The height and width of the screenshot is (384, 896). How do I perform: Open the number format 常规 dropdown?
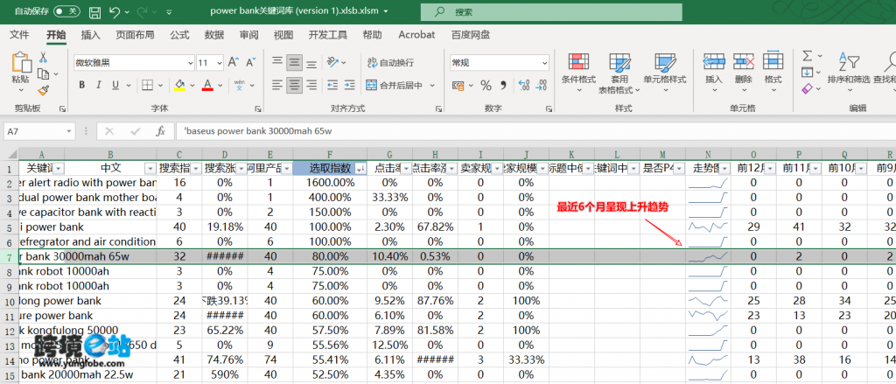pyautogui.click(x=544, y=63)
